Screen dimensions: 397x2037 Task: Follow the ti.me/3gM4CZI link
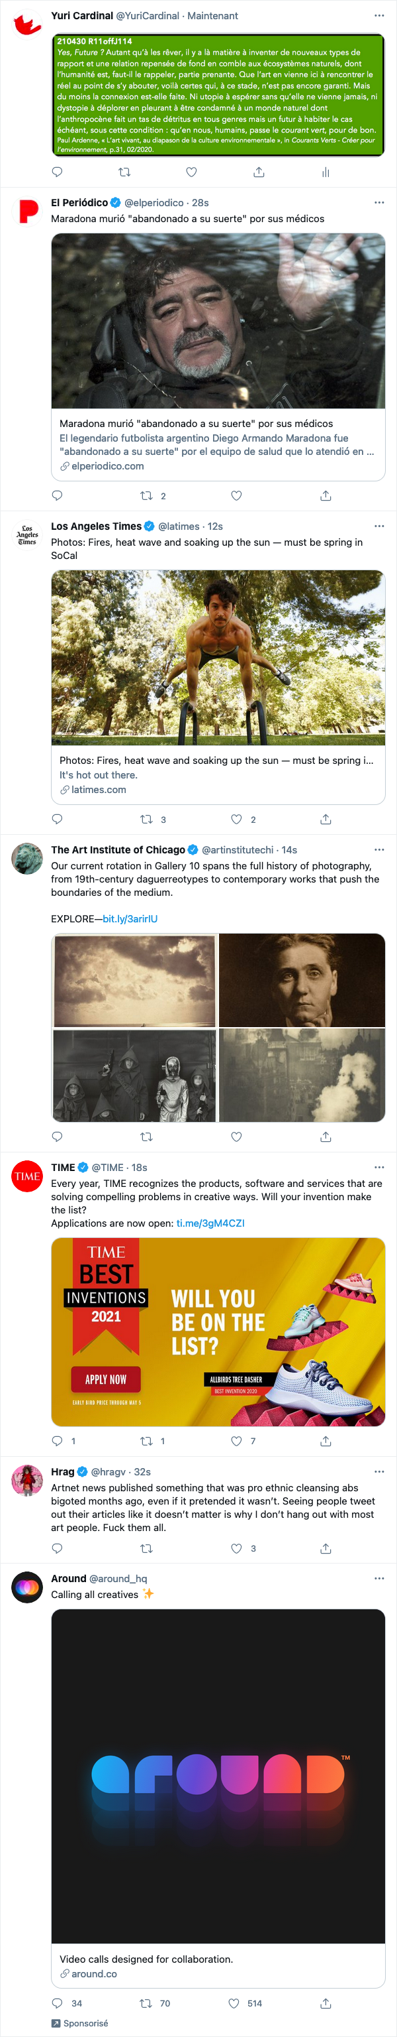click(210, 1223)
